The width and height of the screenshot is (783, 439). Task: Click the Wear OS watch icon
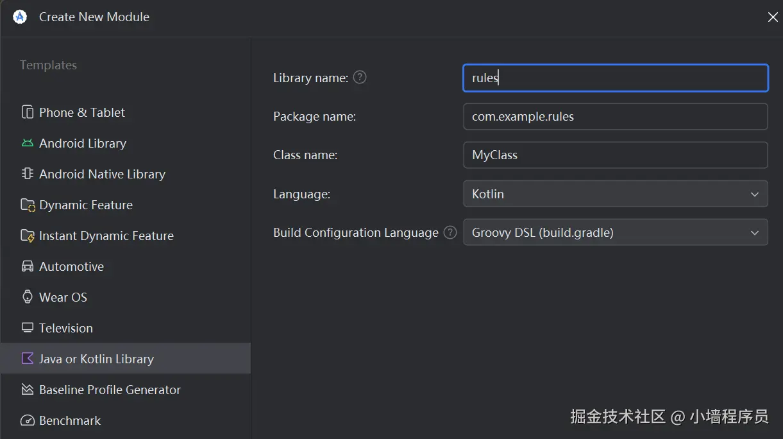pyautogui.click(x=28, y=297)
